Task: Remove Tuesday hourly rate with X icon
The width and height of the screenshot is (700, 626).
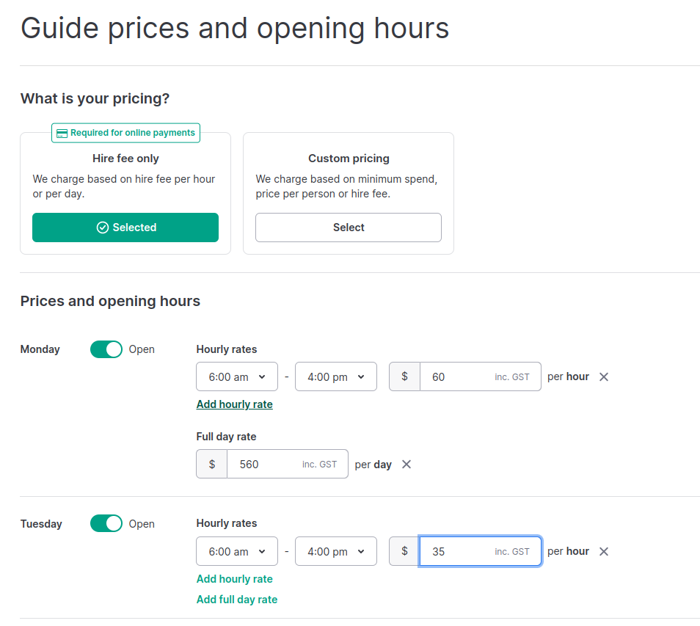Action: [604, 551]
